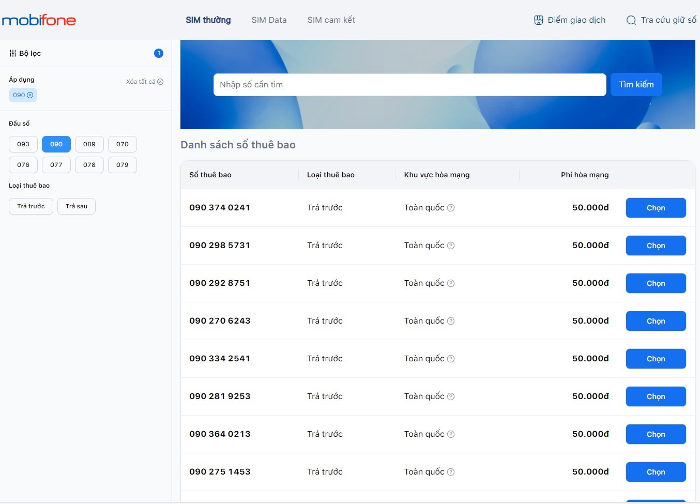Switch to the SIM Data tab
Image resolution: width=700 pixels, height=504 pixels.
coord(269,20)
